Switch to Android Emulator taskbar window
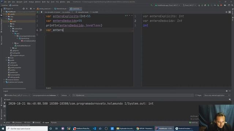This screenshot has height=131, width=234. click(x=184, y=128)
